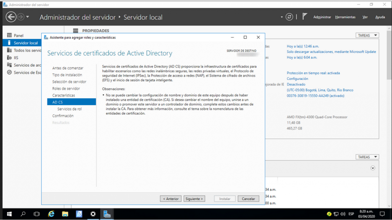The width and height of the screenshot is (392, 220).
Task: Click the Servicios de Escritorio sidebar icon
Action: tap(10, 72)
